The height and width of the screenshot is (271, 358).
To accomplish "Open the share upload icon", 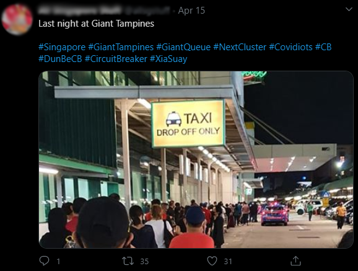I will click(295, 260).
